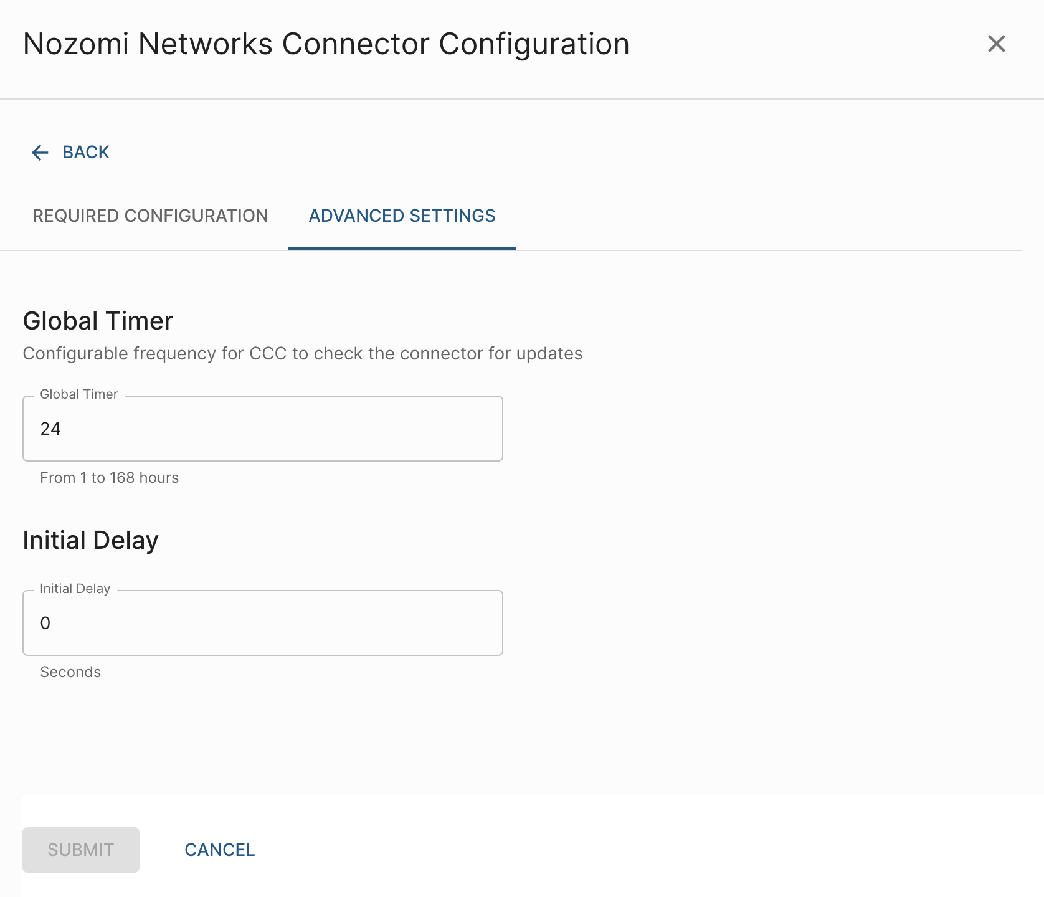Go back using the BACK link

[x=86, y=153]
